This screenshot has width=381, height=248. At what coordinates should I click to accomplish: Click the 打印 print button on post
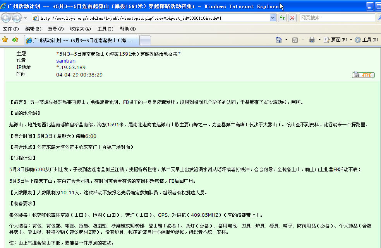click(x=363, y=75)
